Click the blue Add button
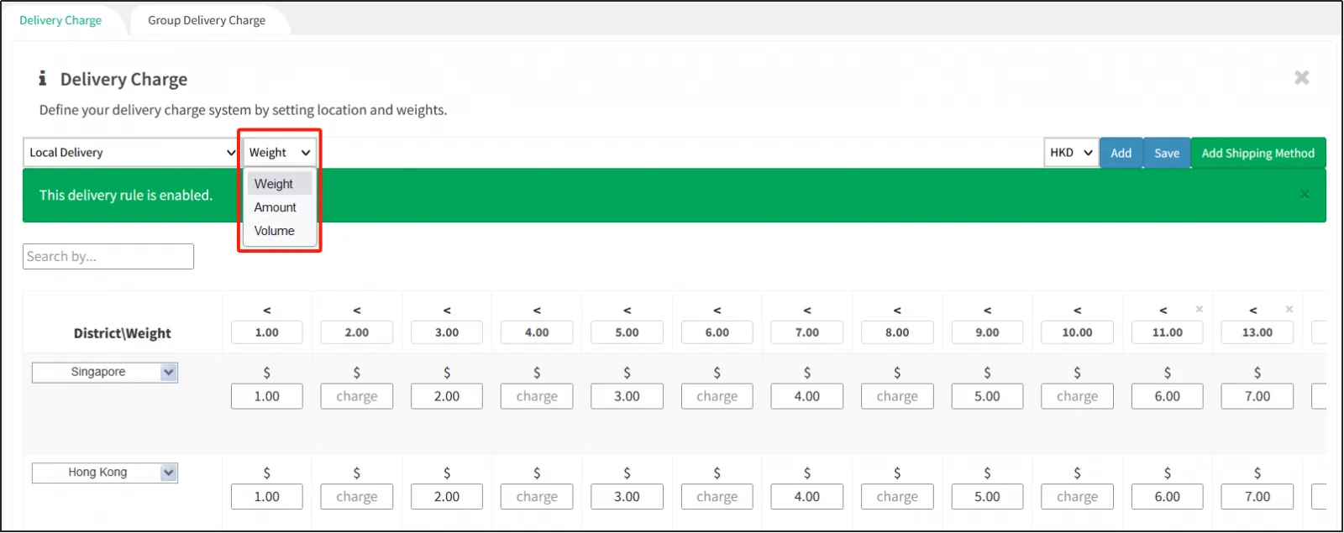 pyautogui.click(x=1121, y=153)
